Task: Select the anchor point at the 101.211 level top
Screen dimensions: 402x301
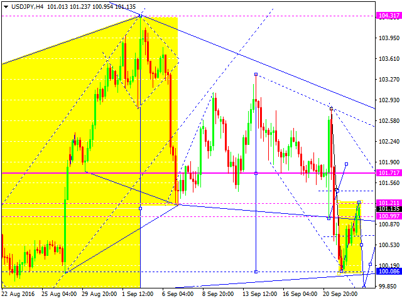Action: [x=359, y=203]
